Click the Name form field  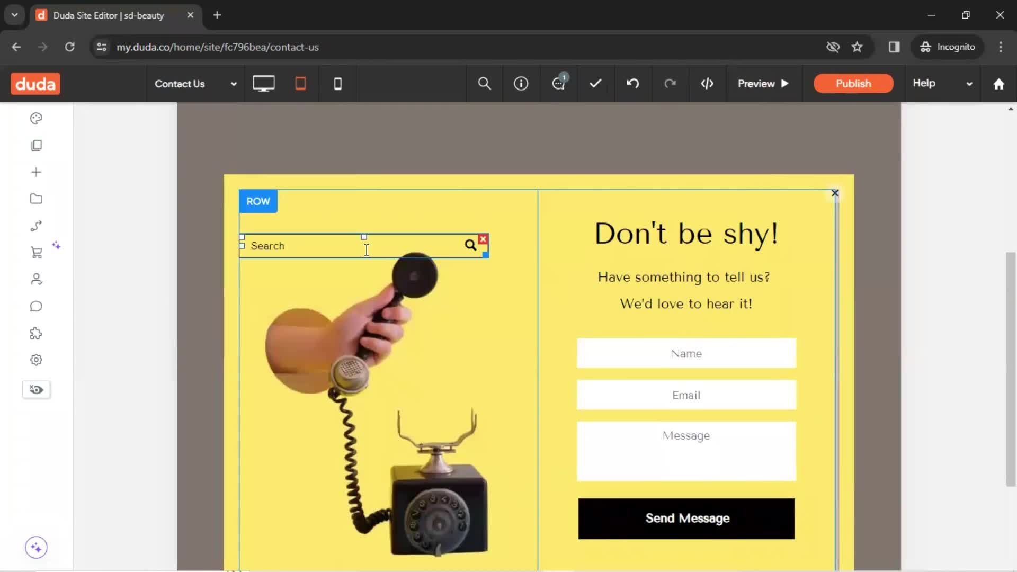click(x=686, y=353)
